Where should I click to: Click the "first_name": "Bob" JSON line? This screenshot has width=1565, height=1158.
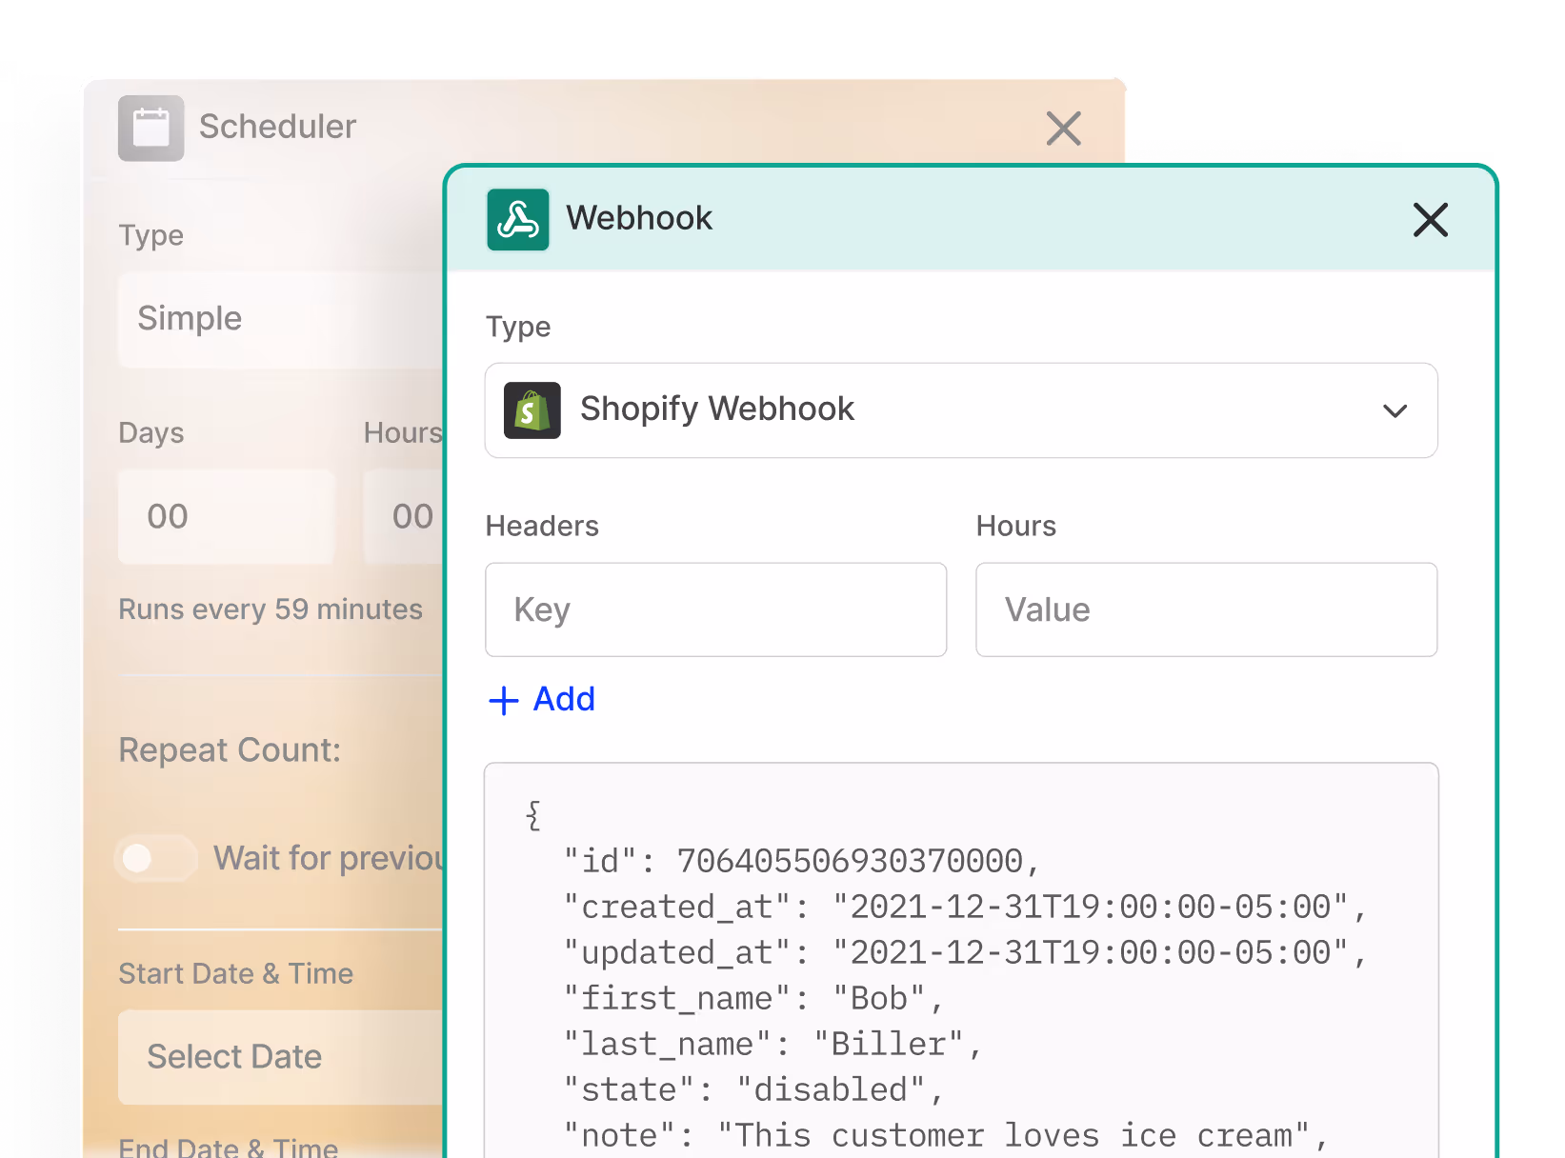(752, 998)
